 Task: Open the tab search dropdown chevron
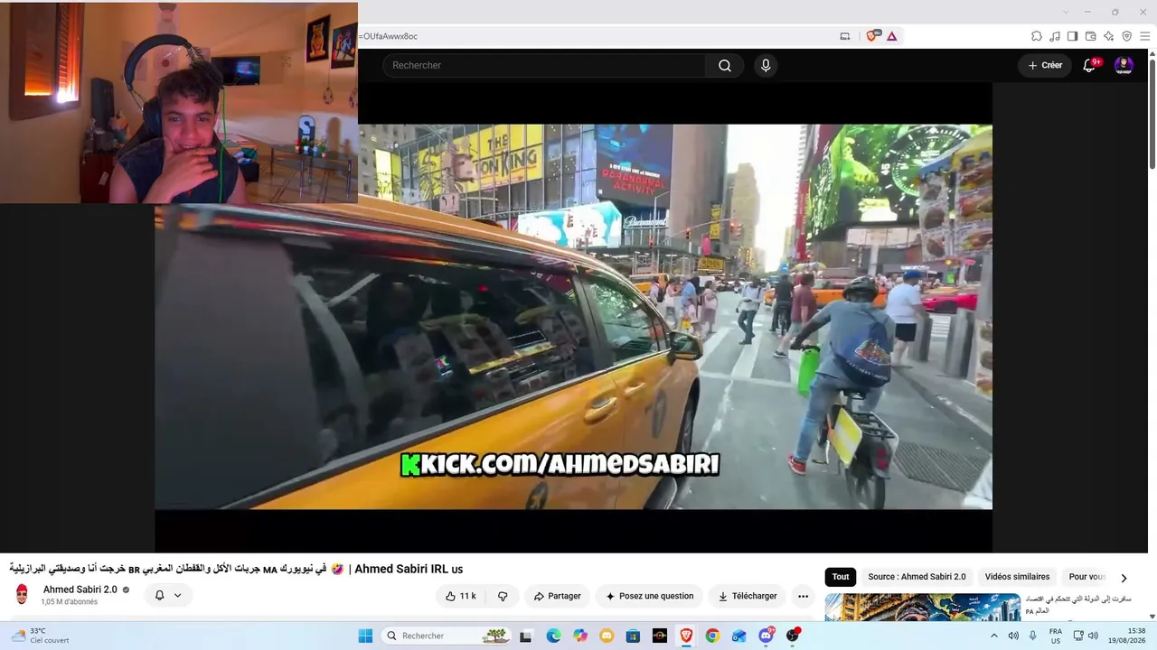1066,12
